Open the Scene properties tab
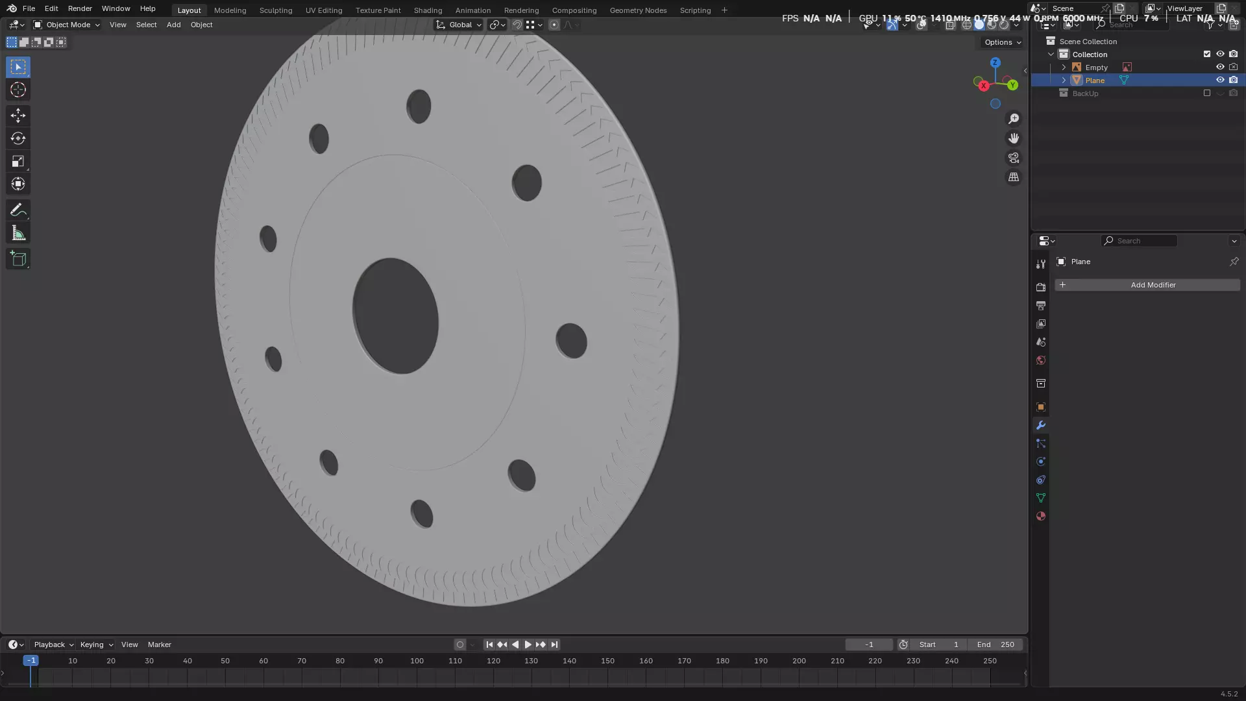Image resolution: width=1246 pixels, height=701 pixels. tap(1041, 341)
